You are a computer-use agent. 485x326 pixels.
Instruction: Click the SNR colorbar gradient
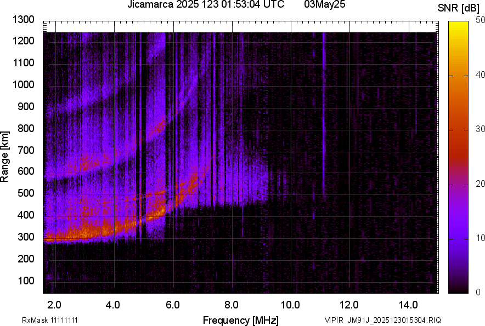click(458, 157)
